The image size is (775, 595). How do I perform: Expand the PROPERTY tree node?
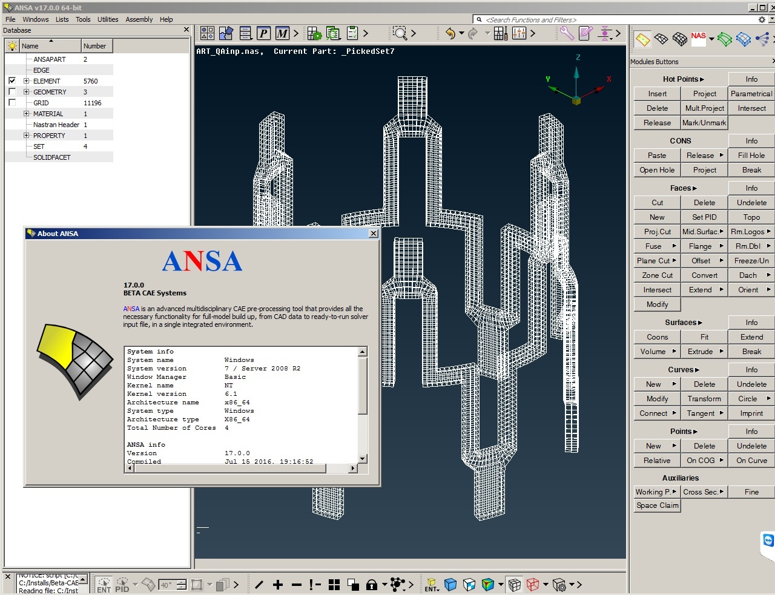(26, 136)
